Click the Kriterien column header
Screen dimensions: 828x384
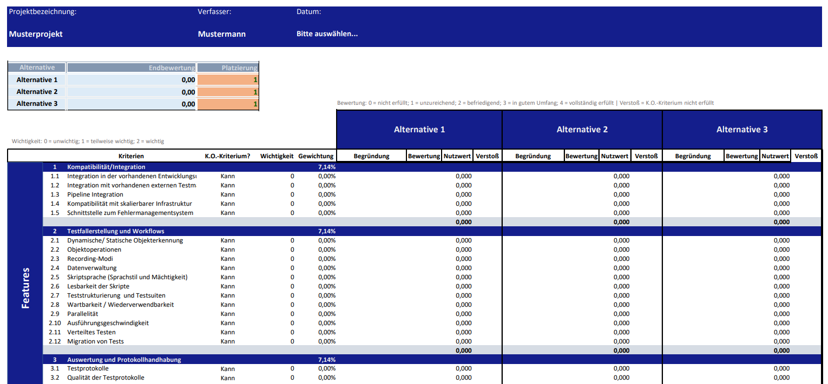coord(131,156)
